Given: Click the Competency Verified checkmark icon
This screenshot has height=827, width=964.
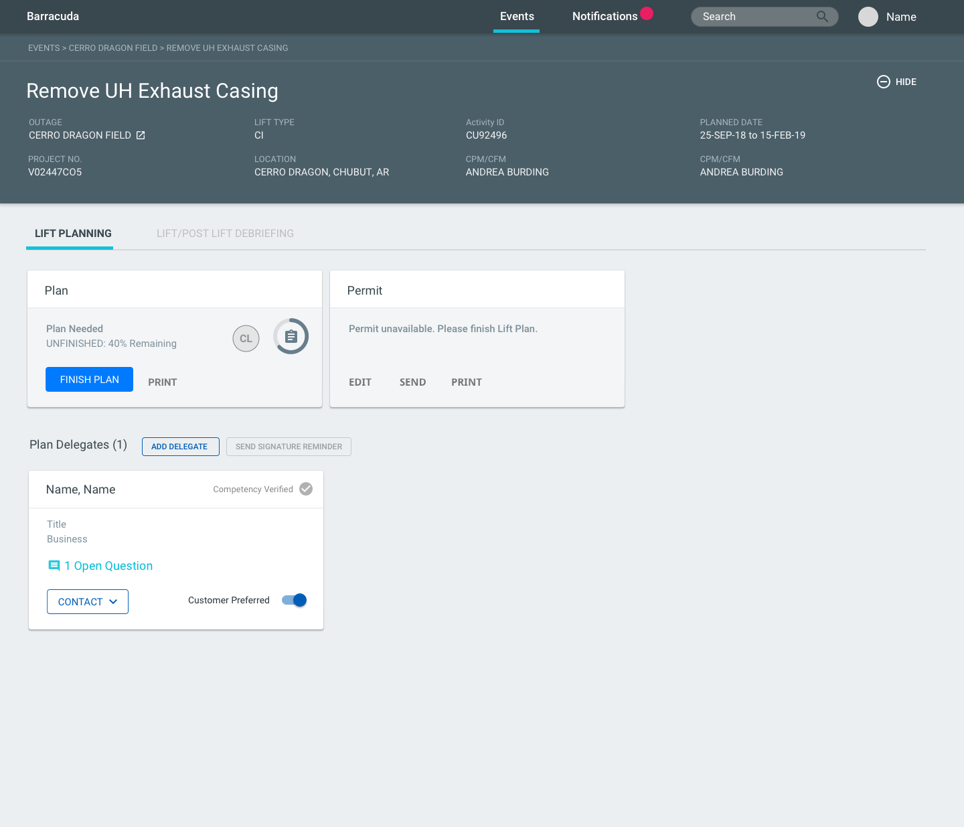Looking at the screenshot, I should pos(306,489).
